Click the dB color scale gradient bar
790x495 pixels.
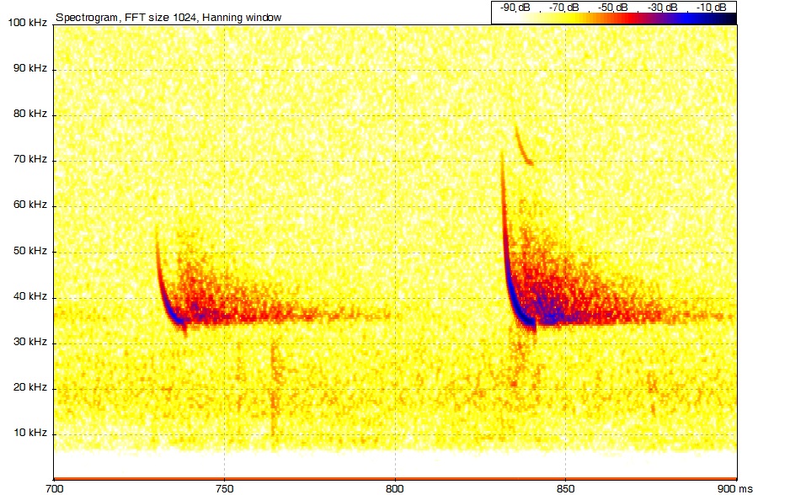tap(614, 19)
